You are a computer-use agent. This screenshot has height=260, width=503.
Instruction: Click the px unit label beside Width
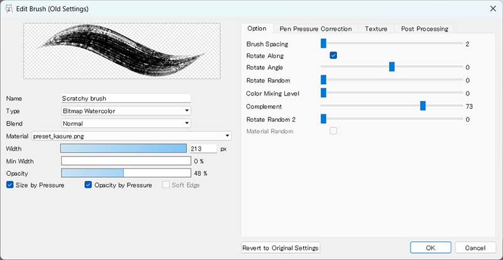click(x=223, y=149)
